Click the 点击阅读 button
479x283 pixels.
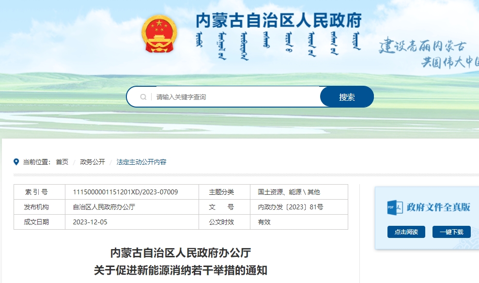[406, 232]
